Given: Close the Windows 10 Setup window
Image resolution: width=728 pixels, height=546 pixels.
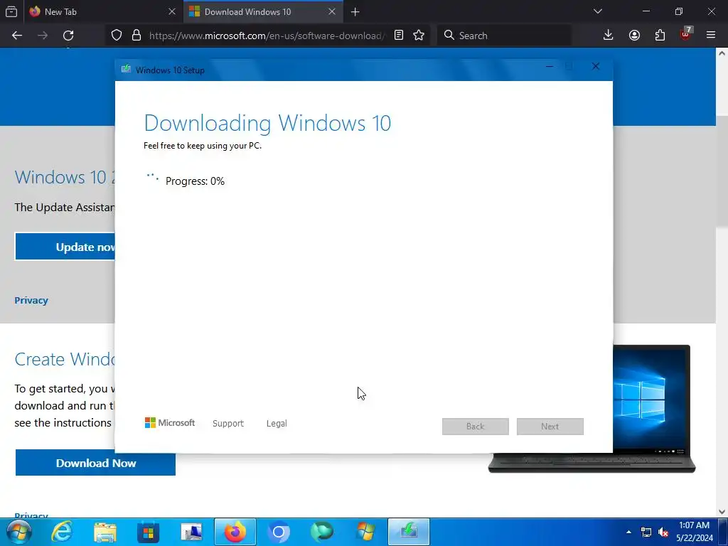Looking at the screenshot, I should point(596,66).
